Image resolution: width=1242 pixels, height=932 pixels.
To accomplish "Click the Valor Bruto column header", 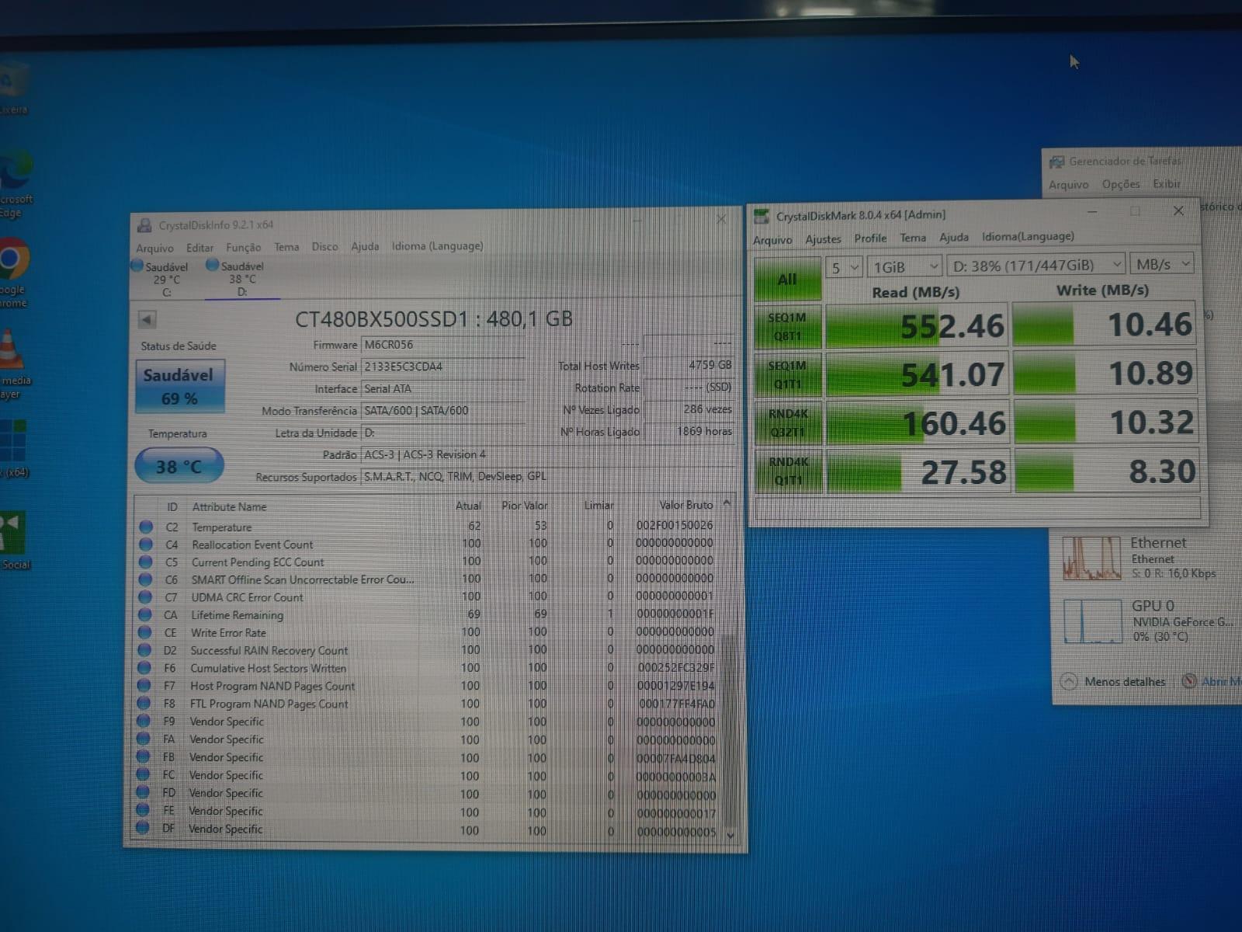I will [685, 505].
